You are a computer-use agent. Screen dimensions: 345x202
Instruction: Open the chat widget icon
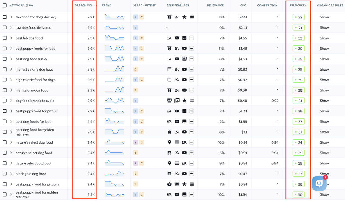click(x=319, y=184)
